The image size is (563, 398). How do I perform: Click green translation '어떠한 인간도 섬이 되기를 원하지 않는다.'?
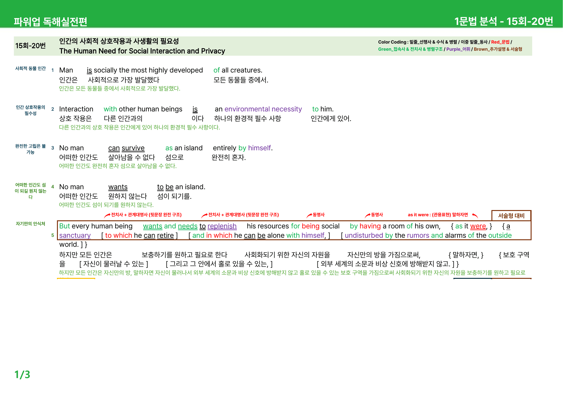(106, 205)
